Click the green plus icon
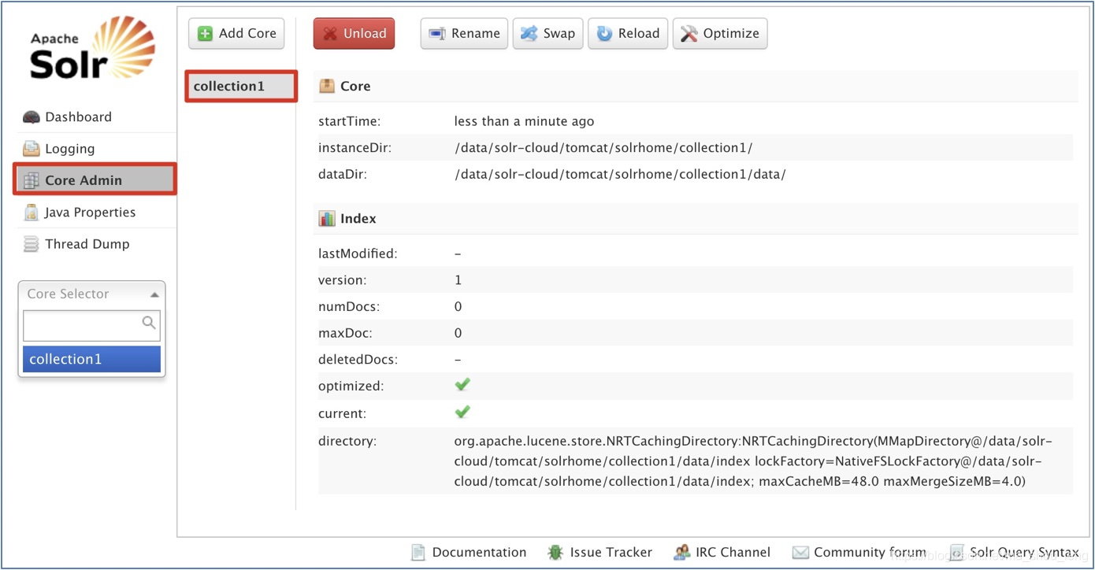1095x570 pixels. (205, 34)
